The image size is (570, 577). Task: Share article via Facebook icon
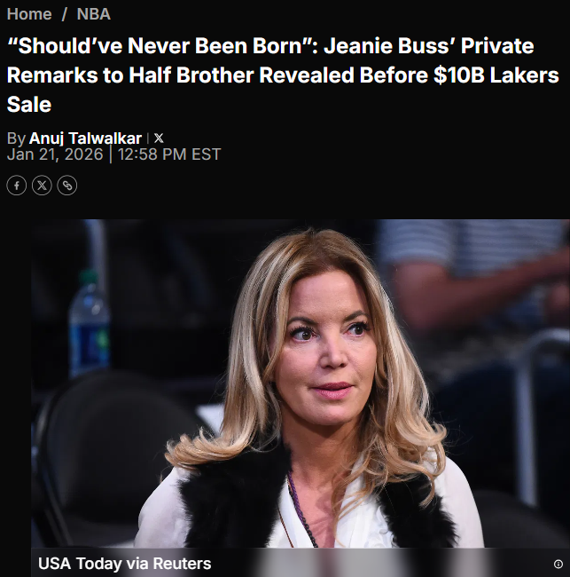17,186
